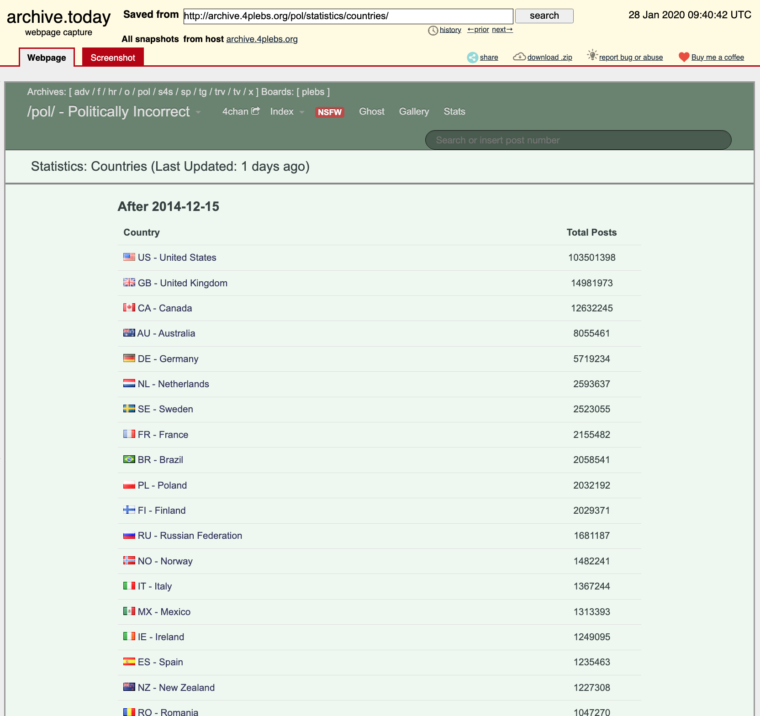Click the Poland flag icon
The image size is (760, 716).
(129, 485)
